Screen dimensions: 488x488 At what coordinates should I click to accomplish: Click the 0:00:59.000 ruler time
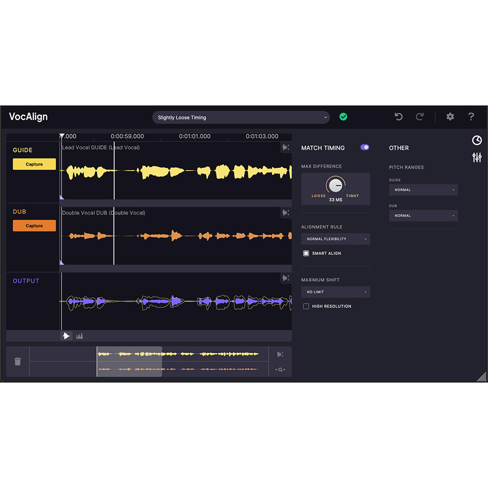pyautogui.click(x=127, y=136)
